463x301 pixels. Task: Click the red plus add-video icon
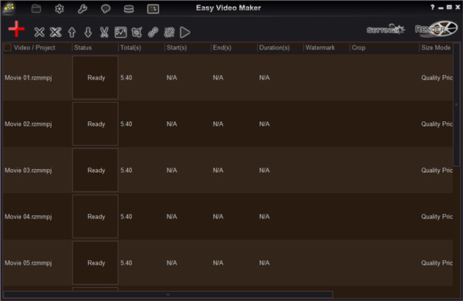pos(16,29)
